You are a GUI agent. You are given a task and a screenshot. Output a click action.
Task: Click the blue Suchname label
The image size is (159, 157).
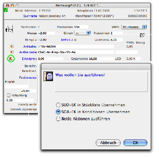click(x=30, y=16)
